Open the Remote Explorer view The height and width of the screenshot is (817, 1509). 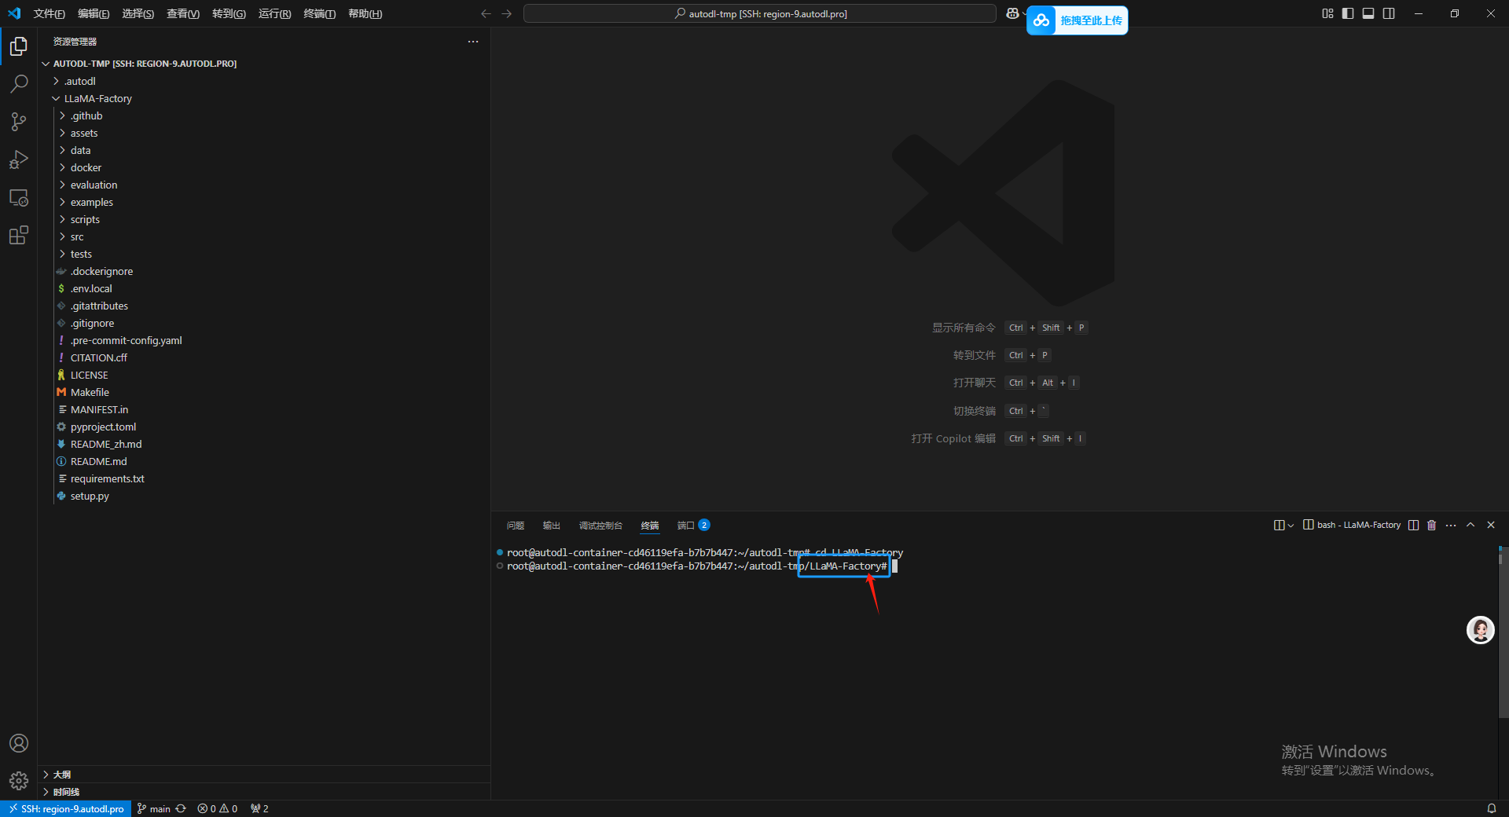pos(19,197)
